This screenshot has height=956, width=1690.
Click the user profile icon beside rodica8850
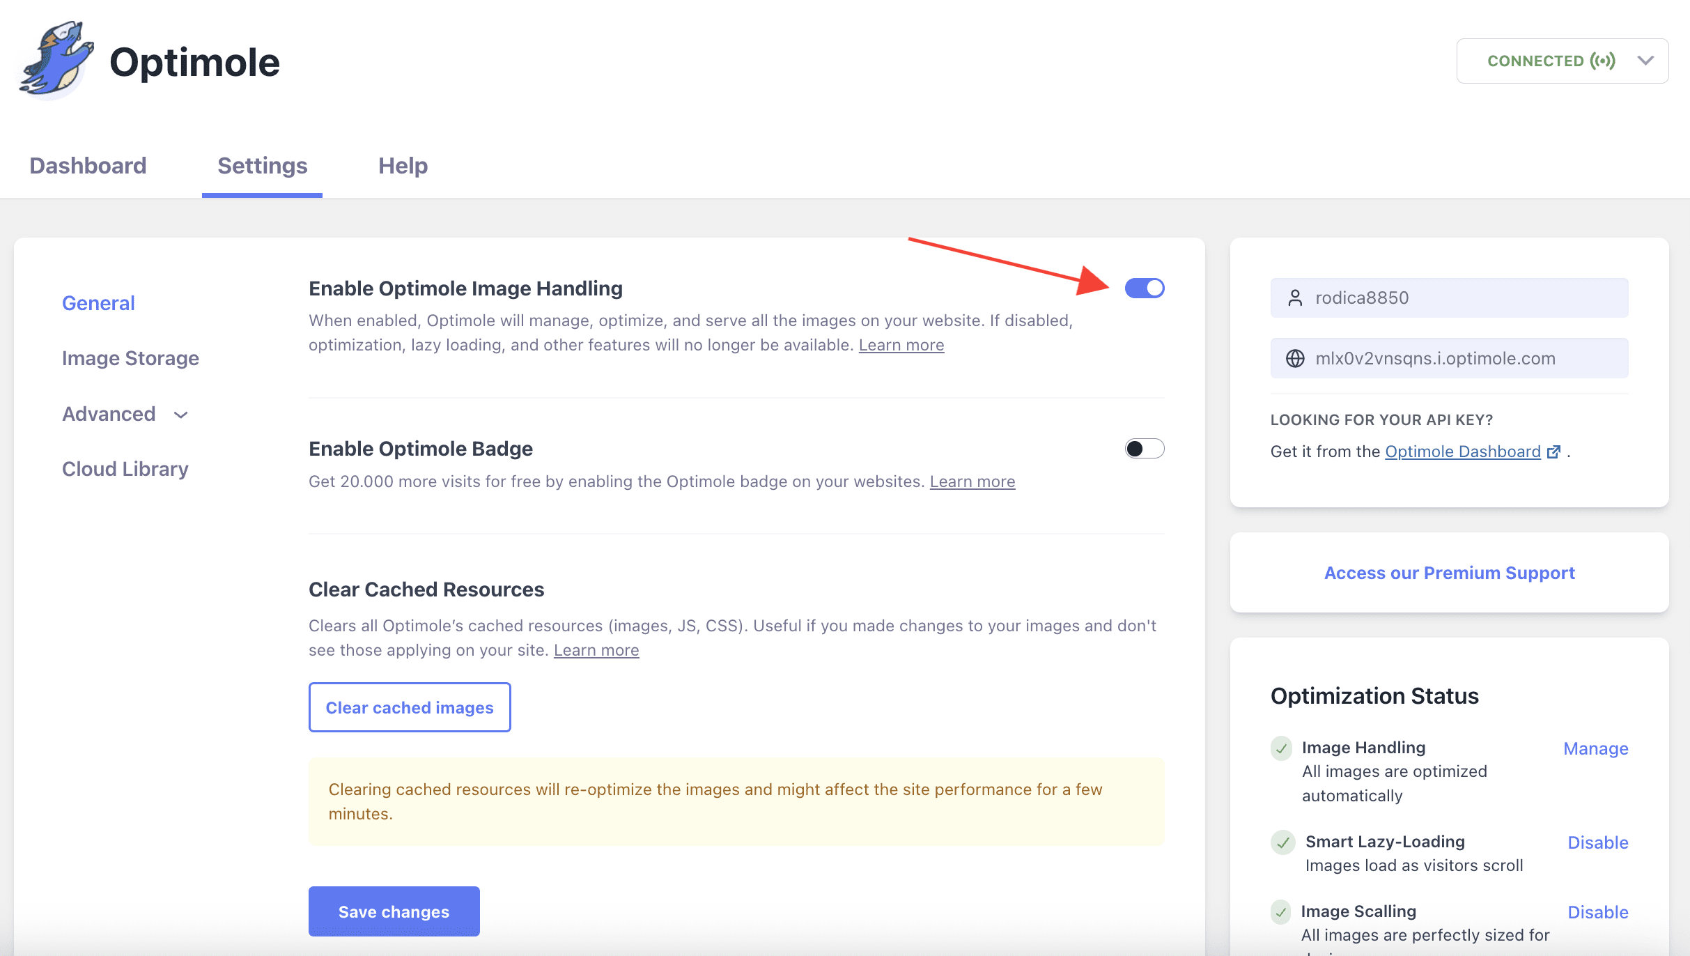tap(1295, 298)
